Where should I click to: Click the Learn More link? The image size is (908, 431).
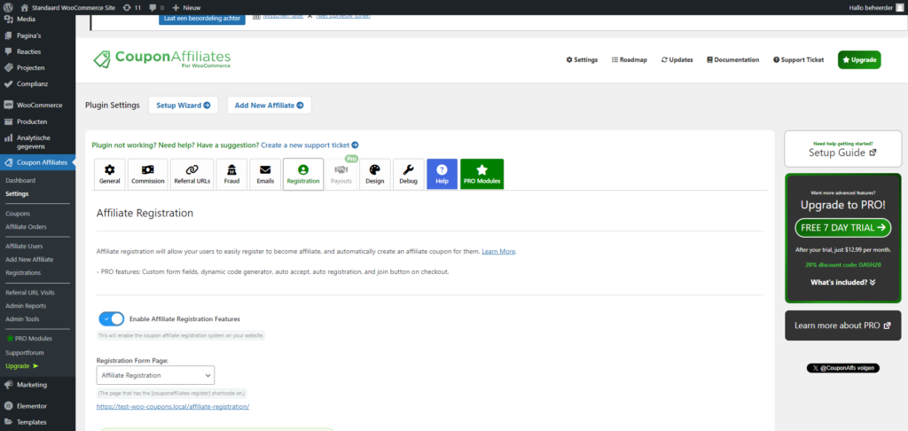[498, 252]
